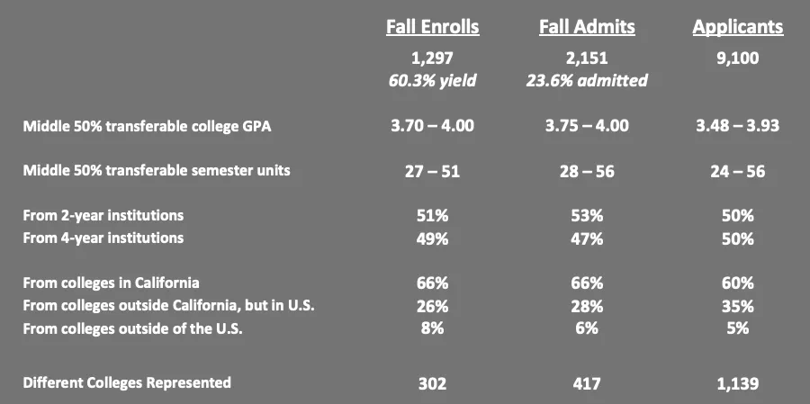Viewport: 810px width, 404px height.
Task: Click the 1,139 colleges represented value
Action: [737, 383]
